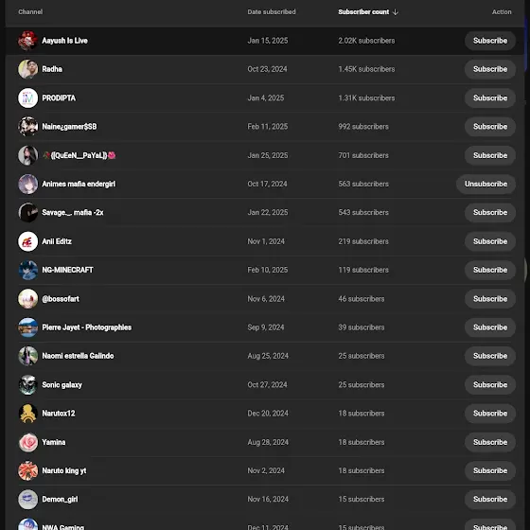The width and height of the screenshot is (530, 530).
Task: Open Naruto king yt avatar
Action: coord(27,470)
